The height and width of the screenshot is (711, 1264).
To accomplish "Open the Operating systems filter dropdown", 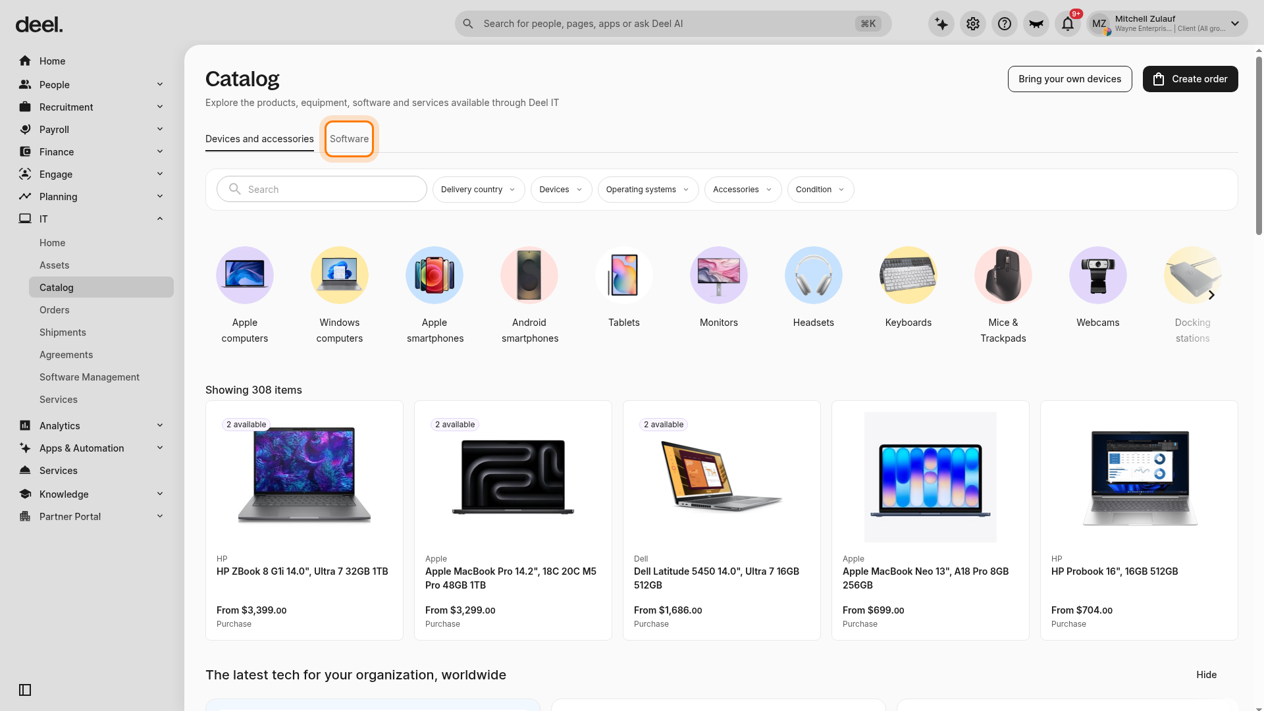I will pyautogui.click(x=648, y=190).
